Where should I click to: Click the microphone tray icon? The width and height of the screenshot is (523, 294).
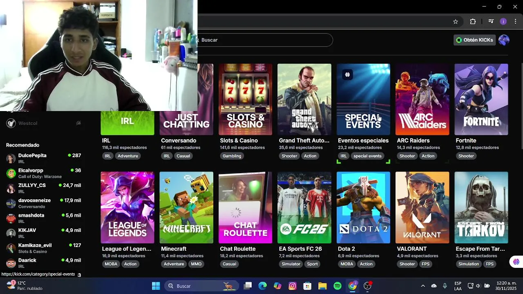(x=445, y=286)
